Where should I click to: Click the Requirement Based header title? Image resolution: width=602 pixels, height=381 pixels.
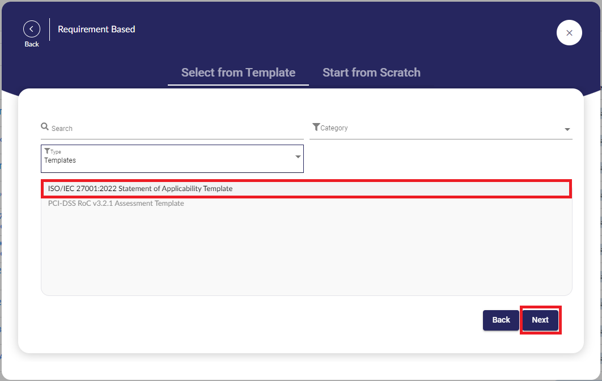96,29
